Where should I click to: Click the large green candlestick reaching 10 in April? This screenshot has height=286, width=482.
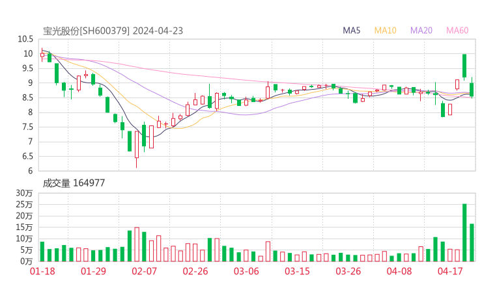(x=464, y=66)
